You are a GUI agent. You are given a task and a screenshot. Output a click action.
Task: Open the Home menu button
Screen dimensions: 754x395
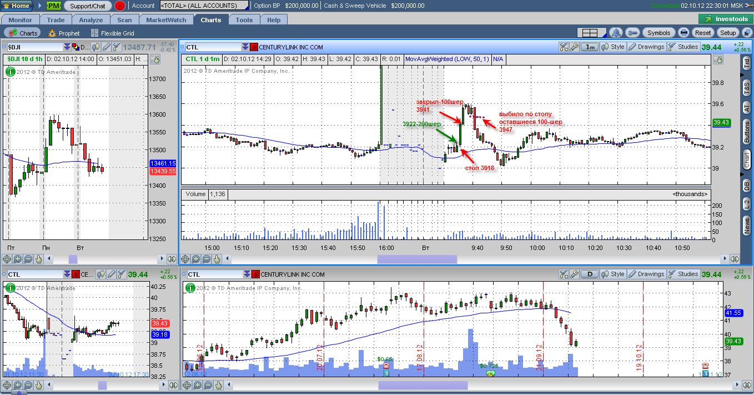pos(17,6)
